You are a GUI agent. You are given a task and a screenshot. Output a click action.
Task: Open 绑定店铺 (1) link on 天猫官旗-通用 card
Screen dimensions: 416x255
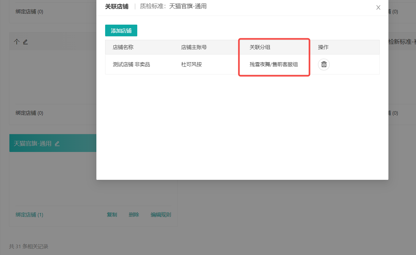tap(30, 214)
